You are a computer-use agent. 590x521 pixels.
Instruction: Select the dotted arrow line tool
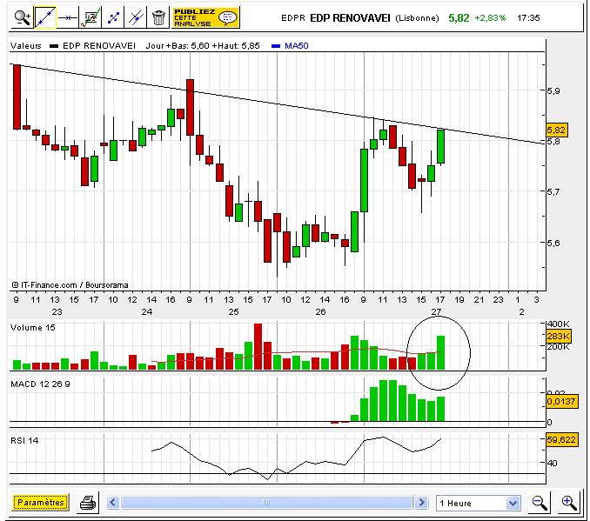click(113, 17)
